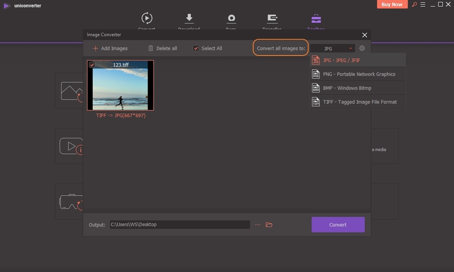Toggle the Select All checkbox
454x272 pixels.
[195, 48]
